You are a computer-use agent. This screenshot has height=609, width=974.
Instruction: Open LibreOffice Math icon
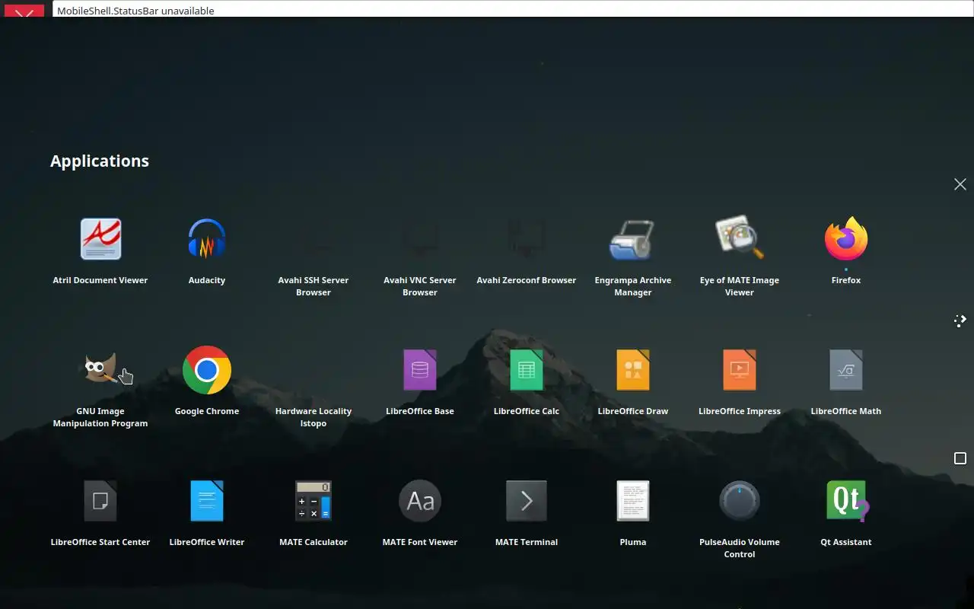[846, 370]
